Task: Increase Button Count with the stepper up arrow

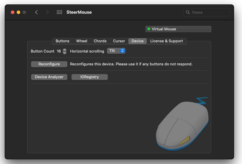Action: pos(64,50)
